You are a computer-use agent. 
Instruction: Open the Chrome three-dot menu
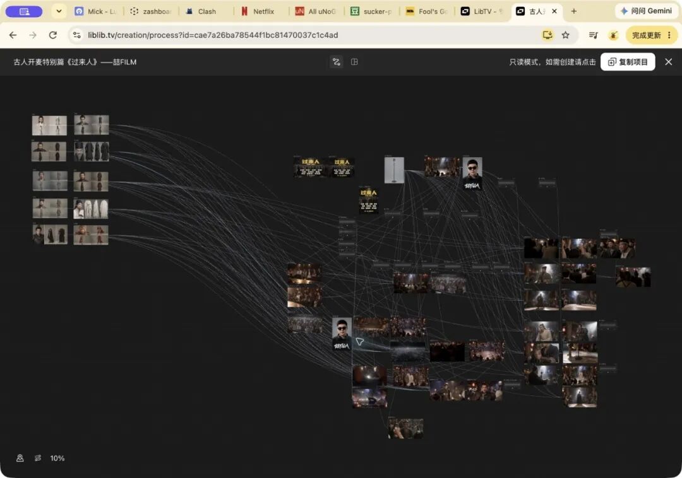(669, 35)
